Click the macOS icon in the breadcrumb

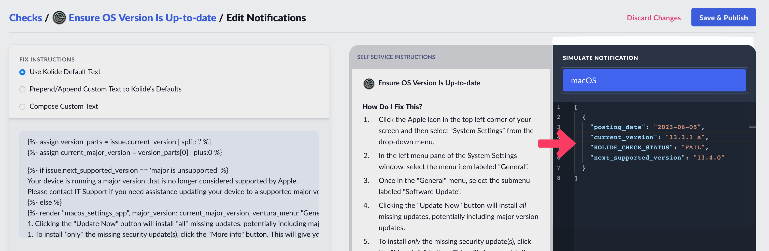tap(59, 18)
